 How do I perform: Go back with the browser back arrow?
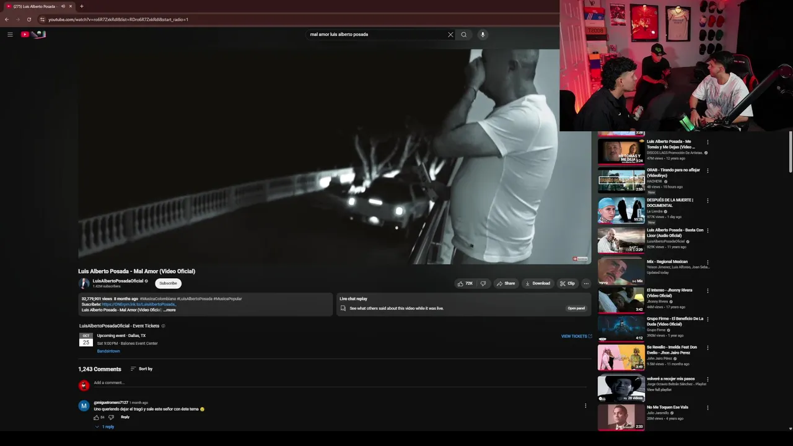coord(7,19)
